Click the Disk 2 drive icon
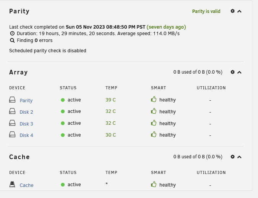258x198 pixels. [12, 111]
